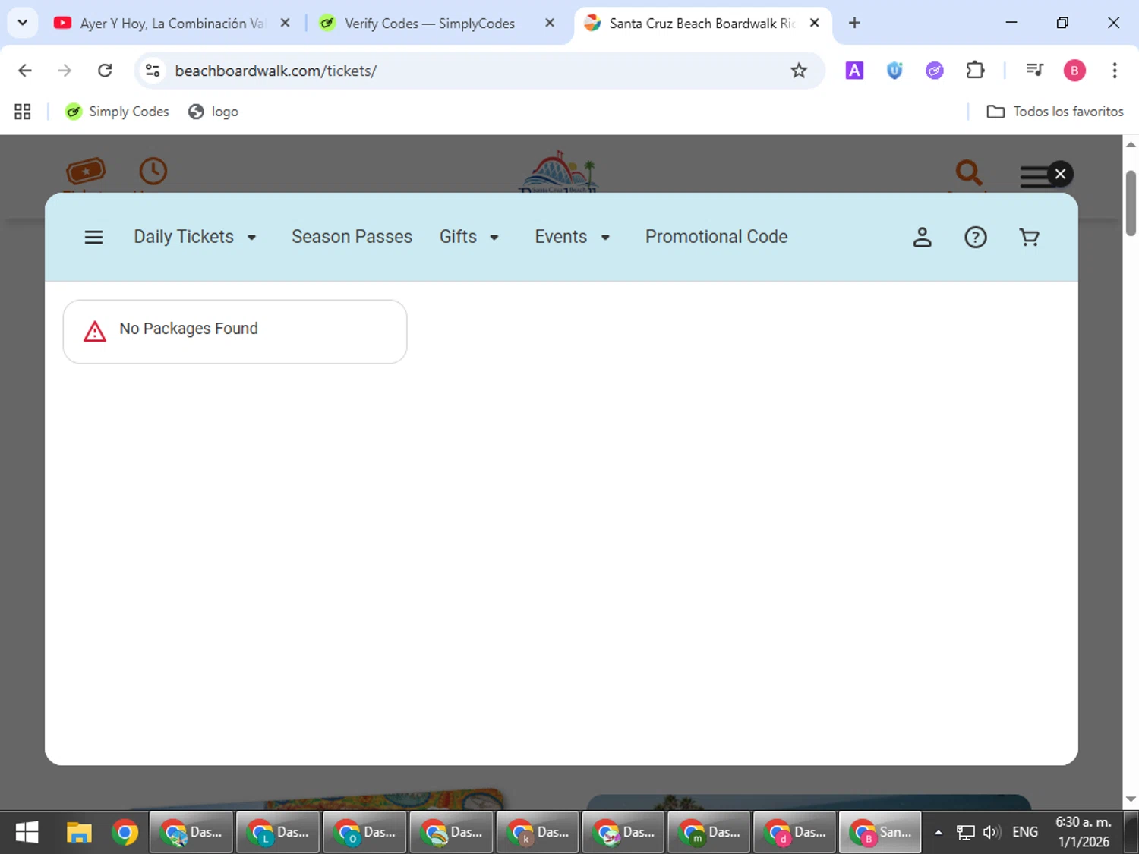The height and width of the screenshot is (854, 1139).
Task: Open the Extensions puzzle menu
Action: click(975, 71)
